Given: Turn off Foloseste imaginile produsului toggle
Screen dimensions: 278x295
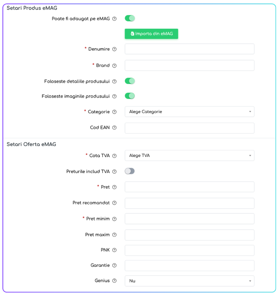Looking at the screenshot, I should click(130, 96).
